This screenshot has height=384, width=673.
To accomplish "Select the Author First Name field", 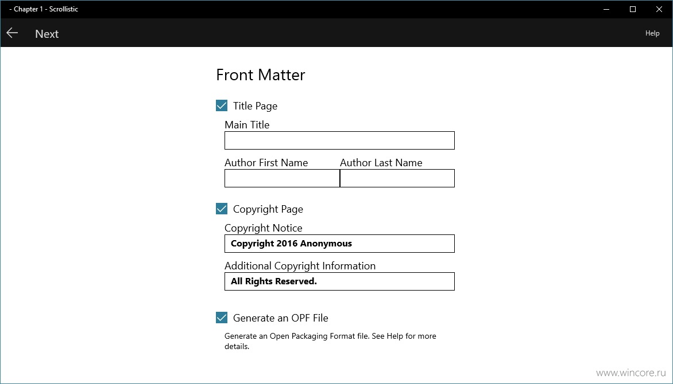I will [x=282, y=178].
